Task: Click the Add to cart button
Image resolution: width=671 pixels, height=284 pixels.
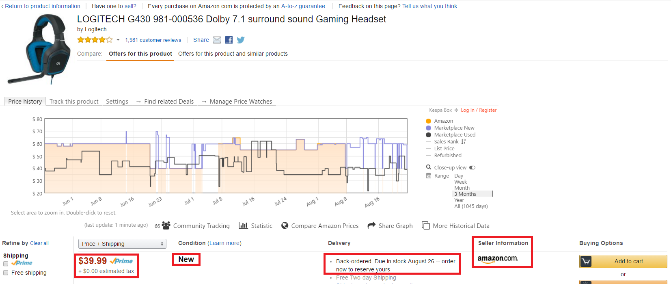Action: tap(623, 261)
